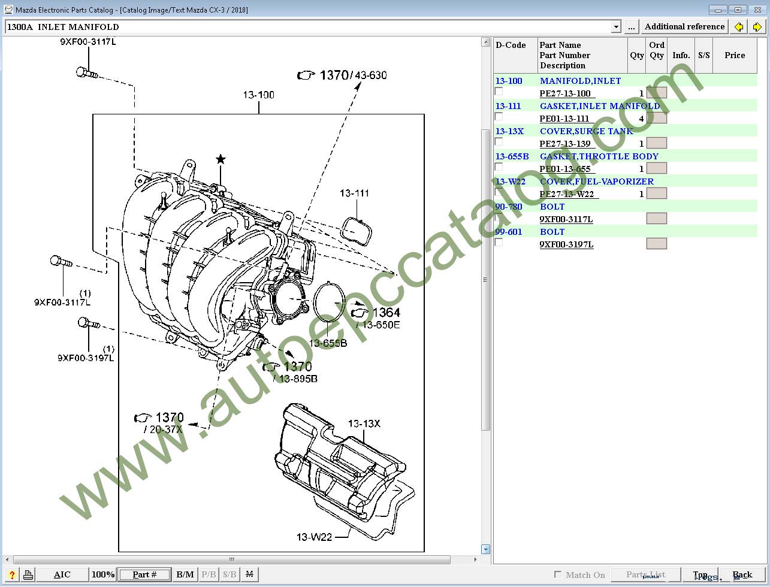Click order qty field for 9XF00-3197L
The image size is (770, 587).
click(657, 244)
